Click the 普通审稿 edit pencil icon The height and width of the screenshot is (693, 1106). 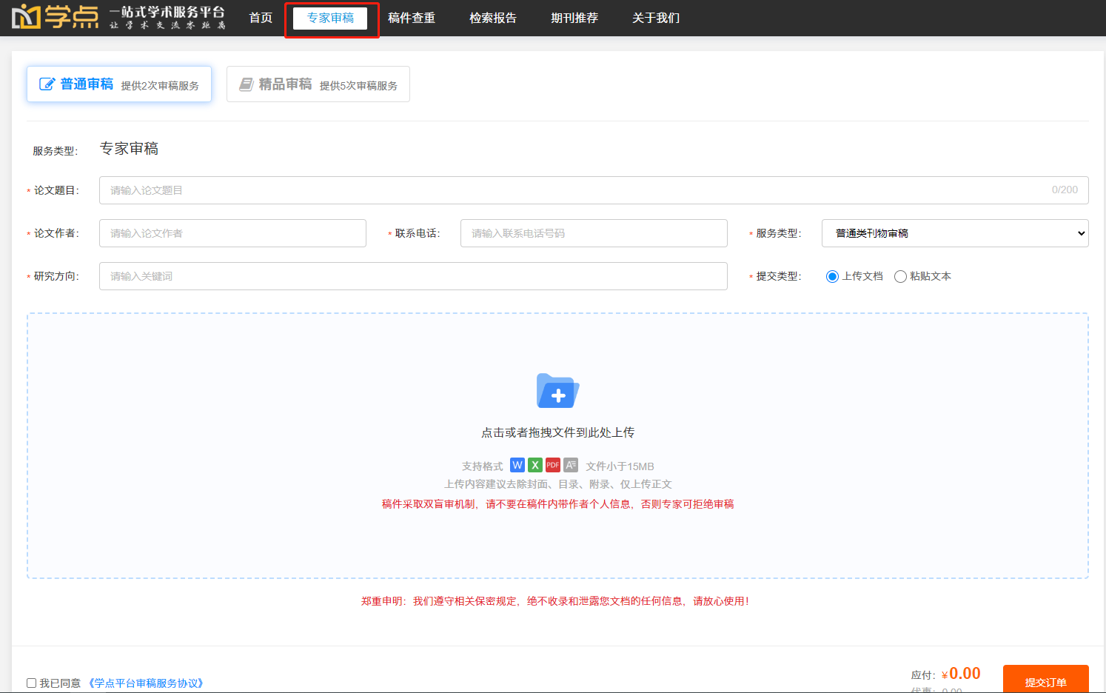[47, 84]
